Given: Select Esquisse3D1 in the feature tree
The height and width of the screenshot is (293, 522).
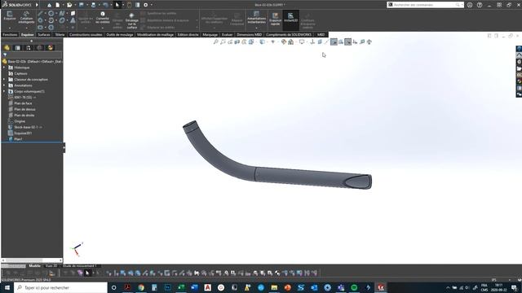Looking at the screenshot, I should [x=23, y=133].
